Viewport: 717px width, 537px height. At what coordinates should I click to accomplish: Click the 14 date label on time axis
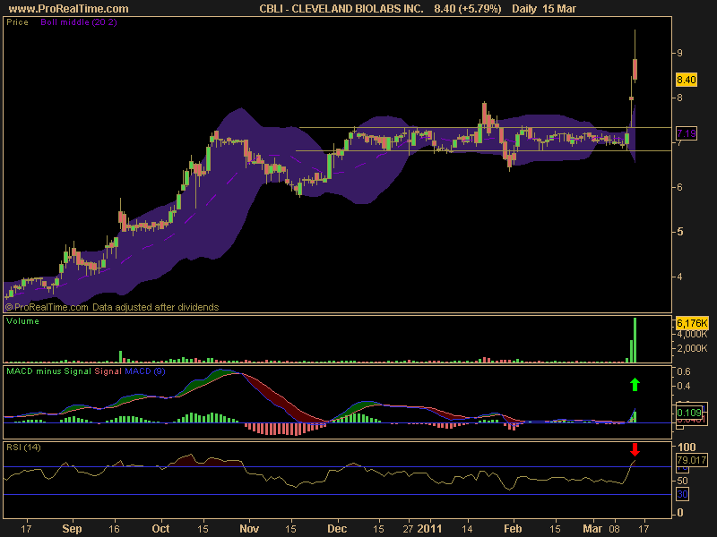(x=467, y=529)
